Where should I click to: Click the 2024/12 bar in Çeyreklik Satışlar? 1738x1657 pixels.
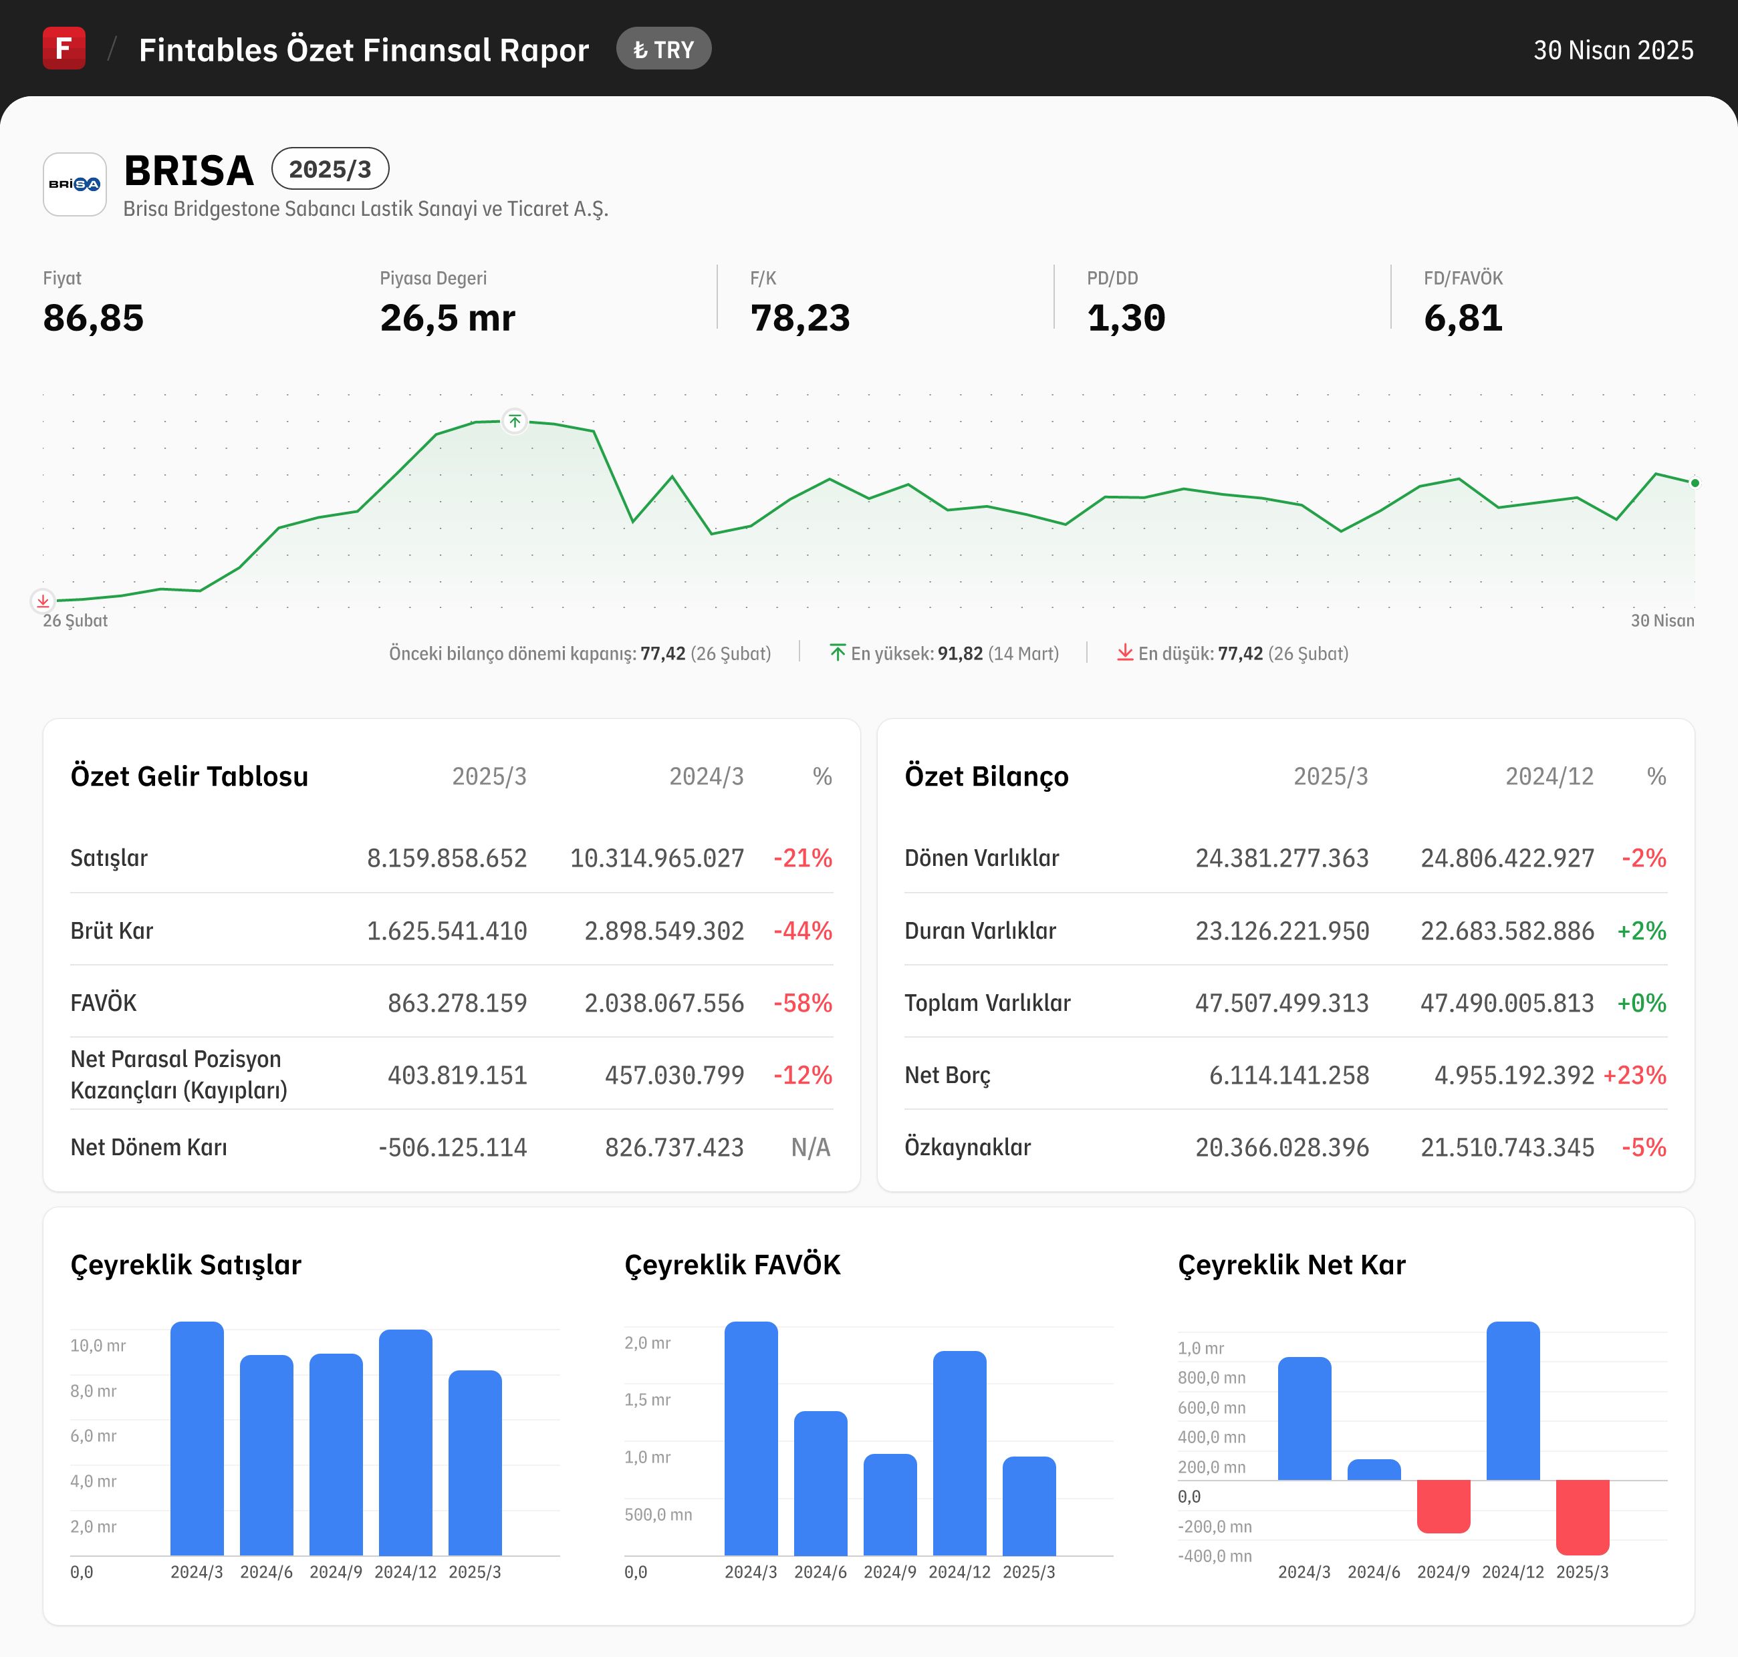(406, 1443)
